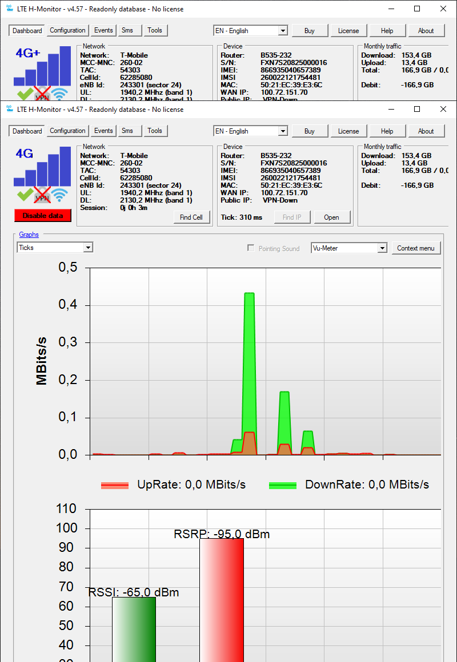Click the Session 0j 0h 3m value
This screenshot has height=662, width=457.
[134, 207]
